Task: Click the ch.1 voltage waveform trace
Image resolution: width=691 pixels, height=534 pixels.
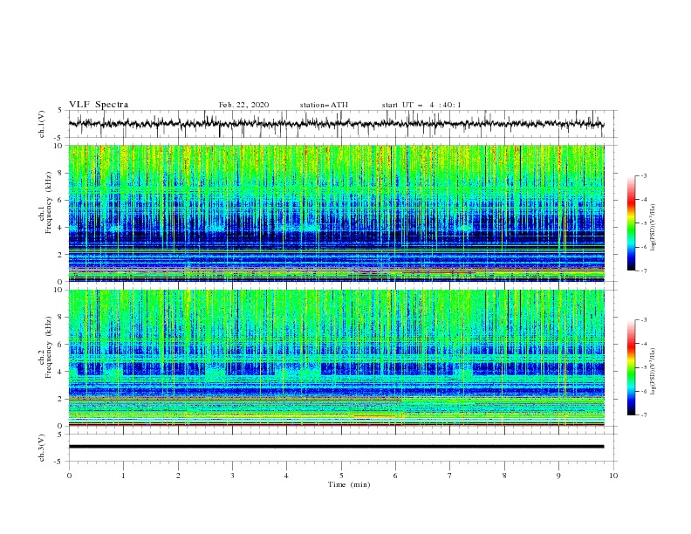Action: [x=336, y=124]
